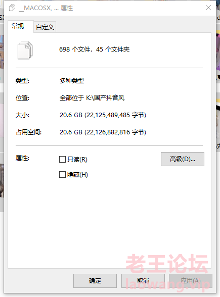Click the 应用(A) button
The width and height of the screenshot is (220, 297).
pos(191,281)
